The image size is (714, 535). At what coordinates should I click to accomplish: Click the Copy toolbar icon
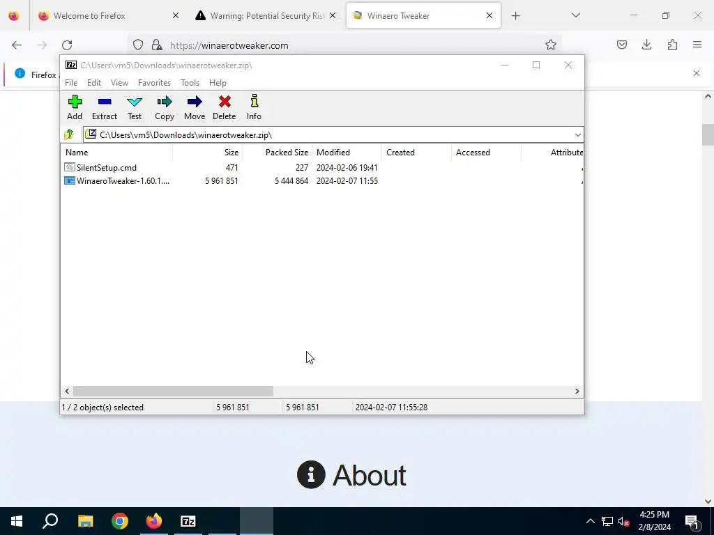(165, 102)
